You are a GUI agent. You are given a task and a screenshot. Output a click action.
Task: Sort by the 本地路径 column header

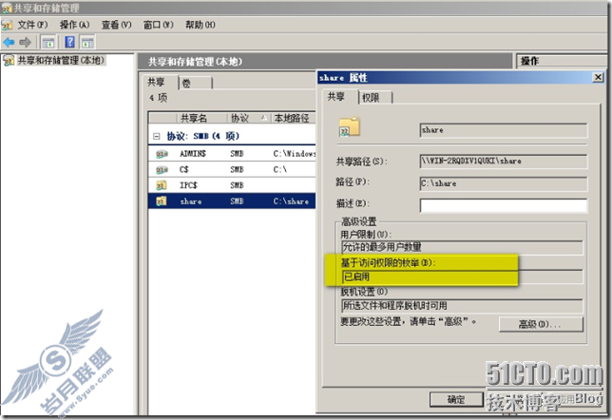(293, 118)
